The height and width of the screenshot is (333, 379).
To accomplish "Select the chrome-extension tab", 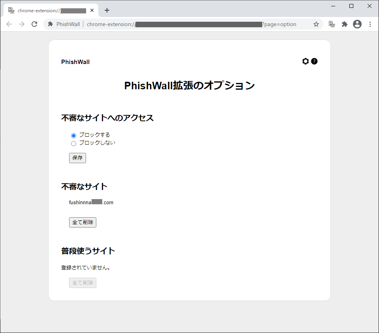I will tap(51, 10).
